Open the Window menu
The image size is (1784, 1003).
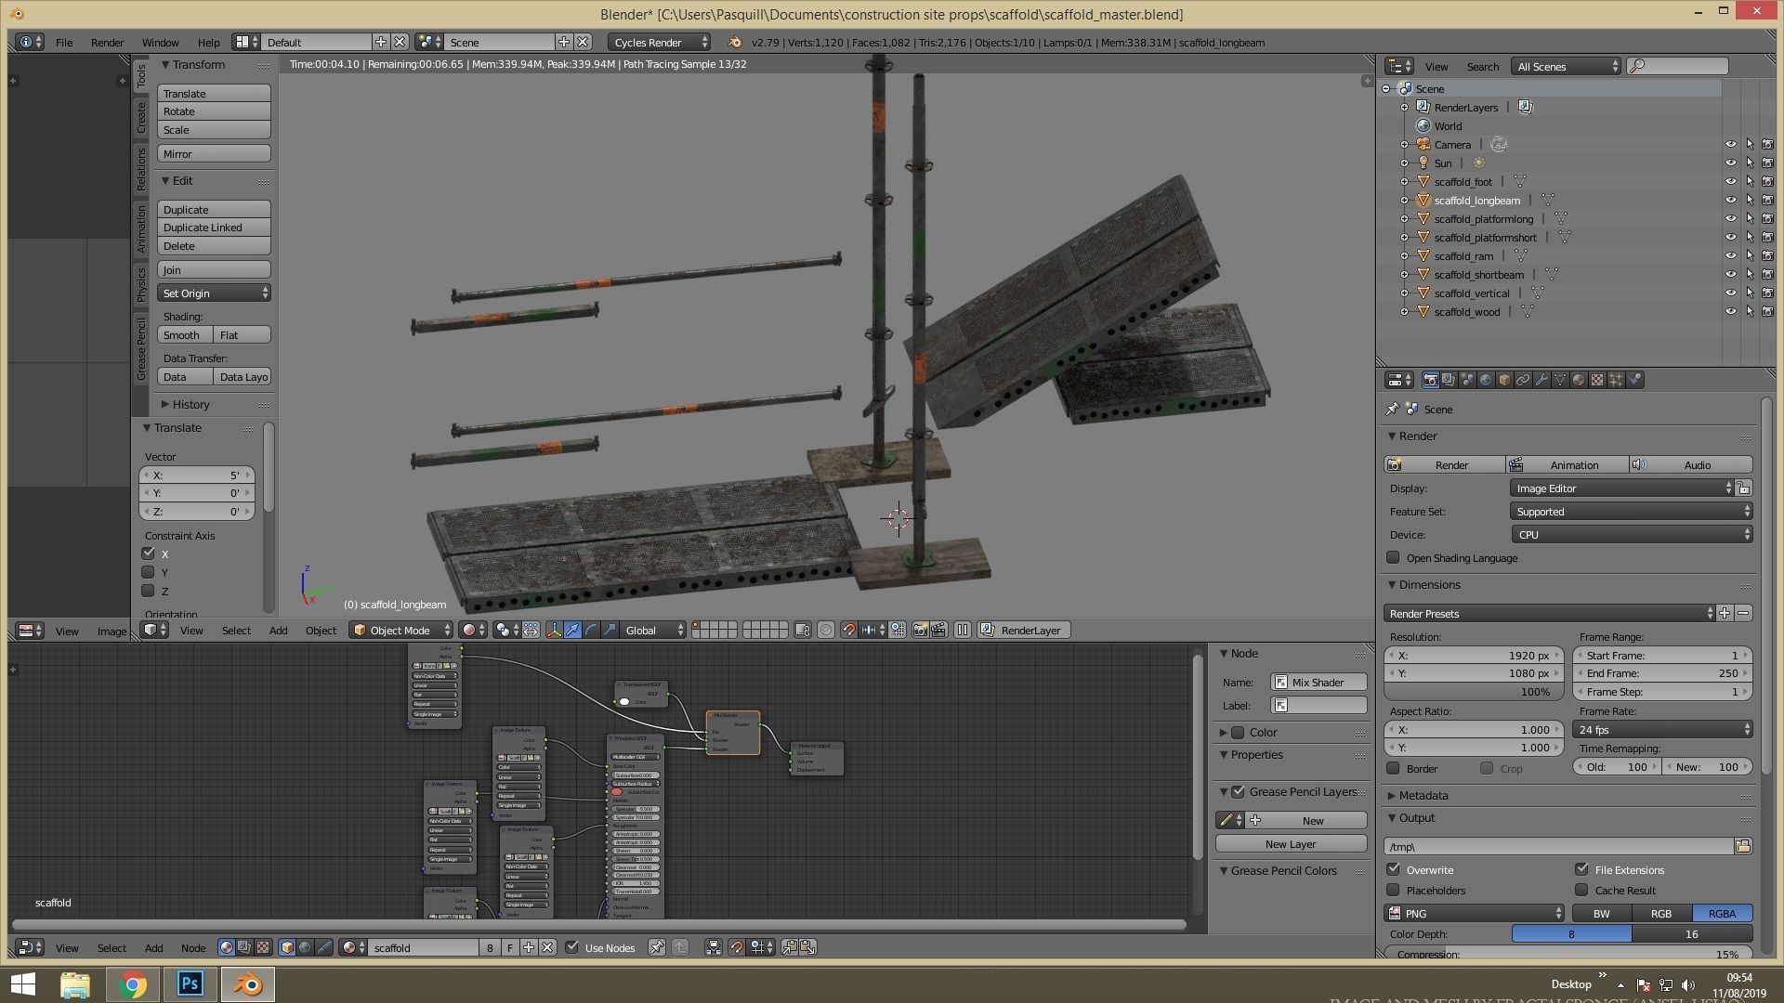(160, 42)
